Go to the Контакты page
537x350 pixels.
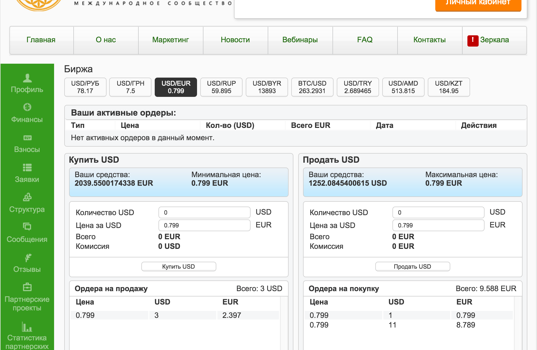click(x=430, y=40)
